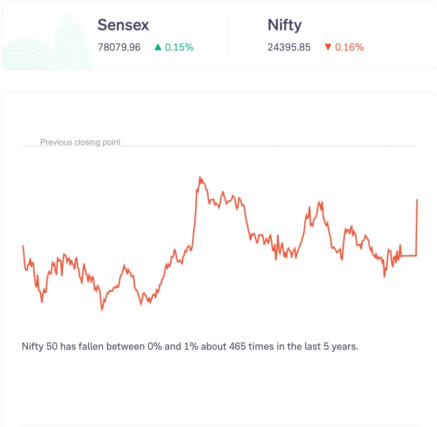Click the dashed previous closing line
The image size is (437, 427).
click(220, 146)
